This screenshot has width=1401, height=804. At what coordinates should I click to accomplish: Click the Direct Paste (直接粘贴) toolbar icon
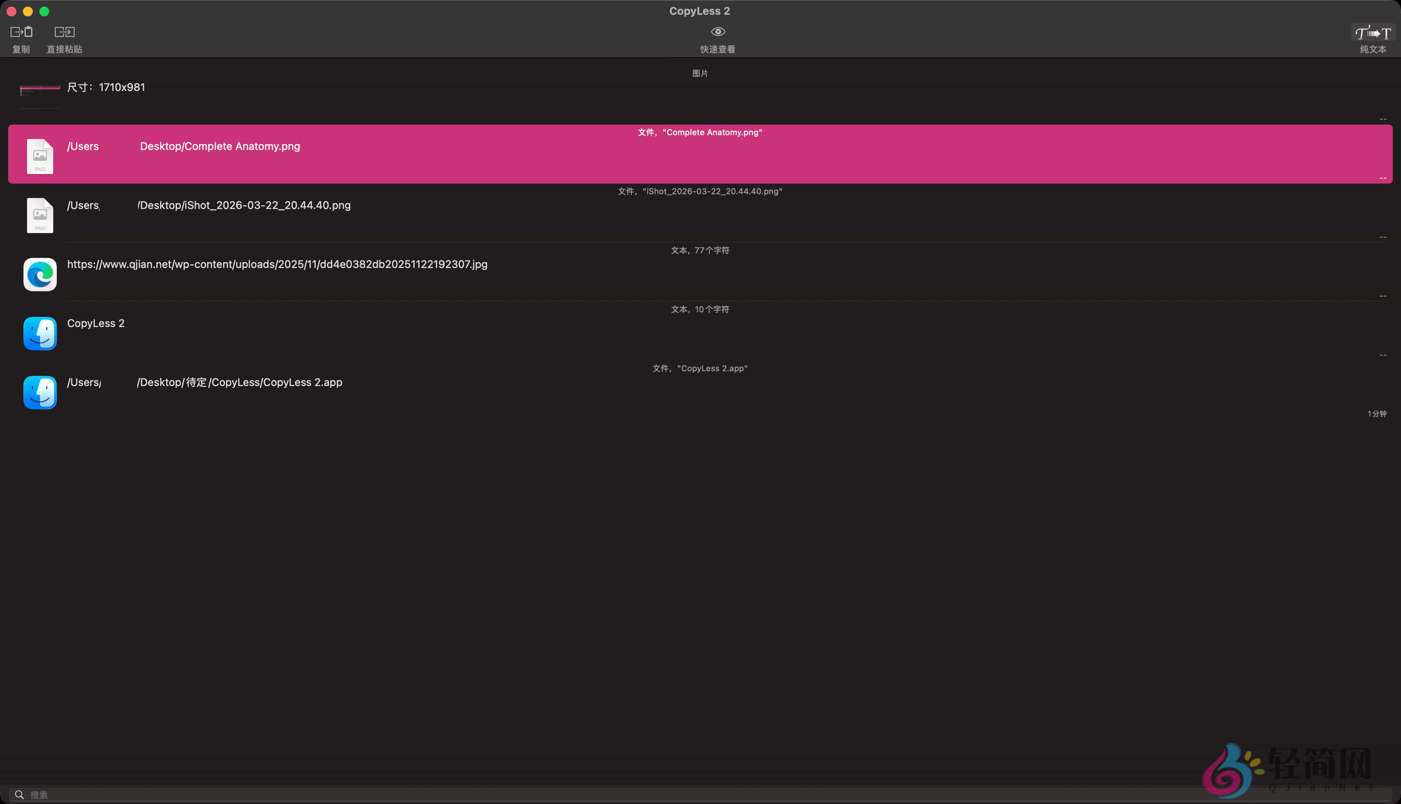coord(64,32)
